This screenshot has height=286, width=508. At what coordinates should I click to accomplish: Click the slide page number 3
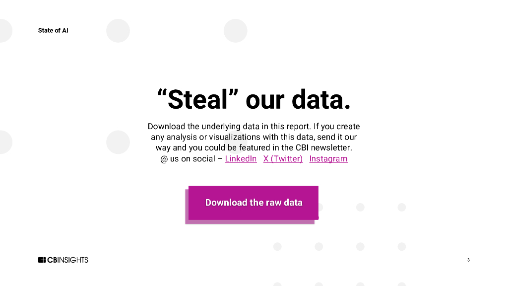pyautogui.click(x=468, y=260)
